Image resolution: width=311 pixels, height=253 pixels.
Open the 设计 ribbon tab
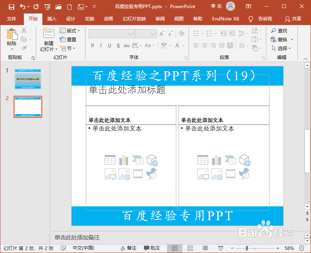click(x=70, y=19)
